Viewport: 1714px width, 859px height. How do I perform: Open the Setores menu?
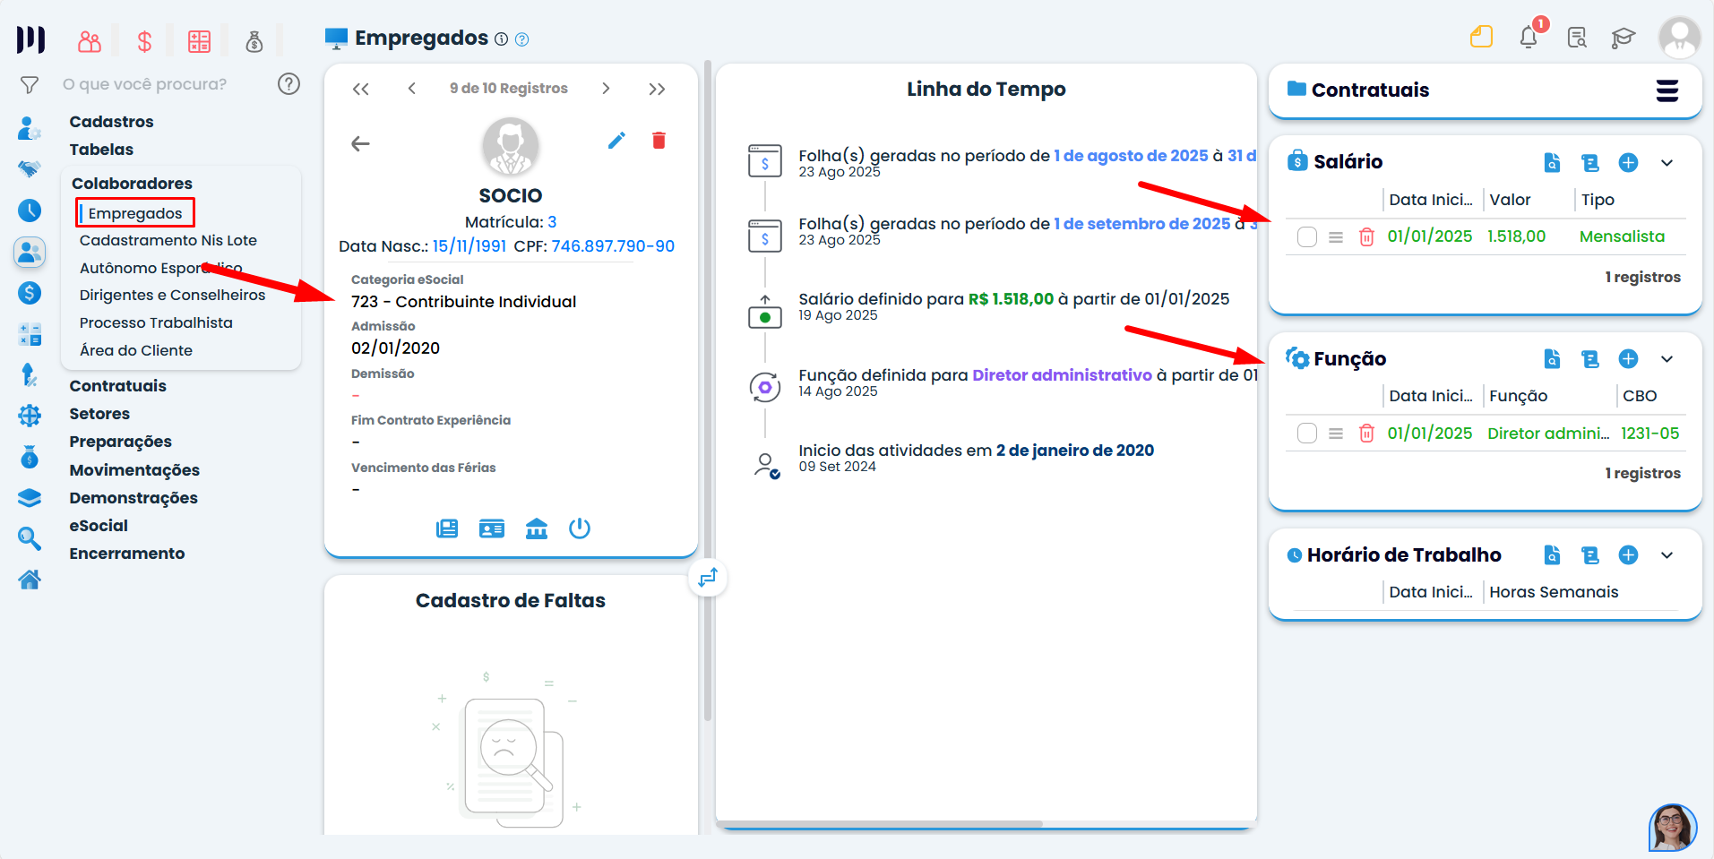pos(99,414)
